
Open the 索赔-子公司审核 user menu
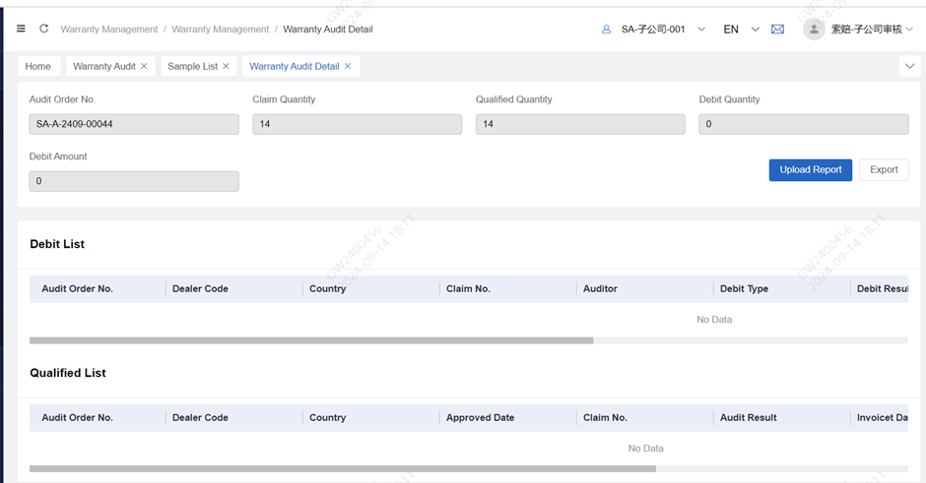point(872,29)
